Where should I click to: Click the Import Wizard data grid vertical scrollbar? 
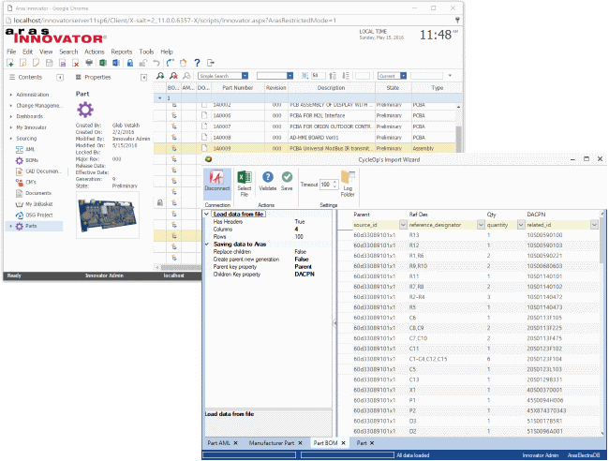pos(602,324)
